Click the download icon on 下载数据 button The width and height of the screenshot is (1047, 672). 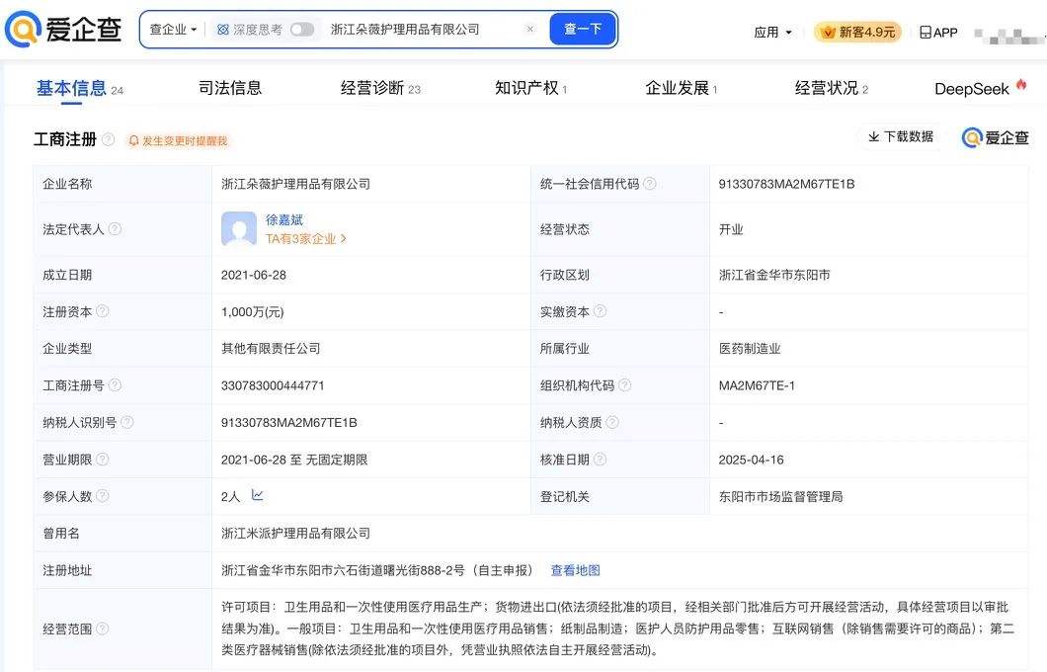click(x=873, y=136)
